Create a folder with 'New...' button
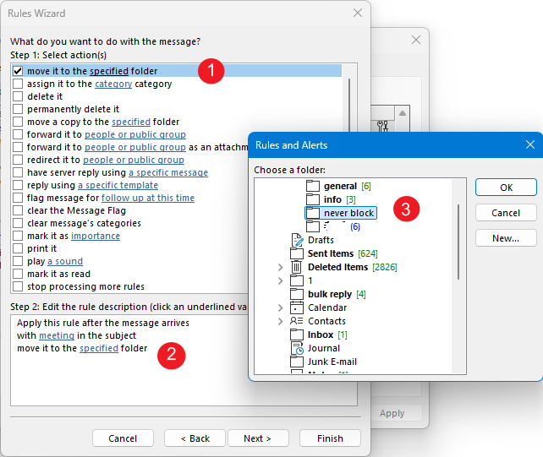 pos(506,238)
